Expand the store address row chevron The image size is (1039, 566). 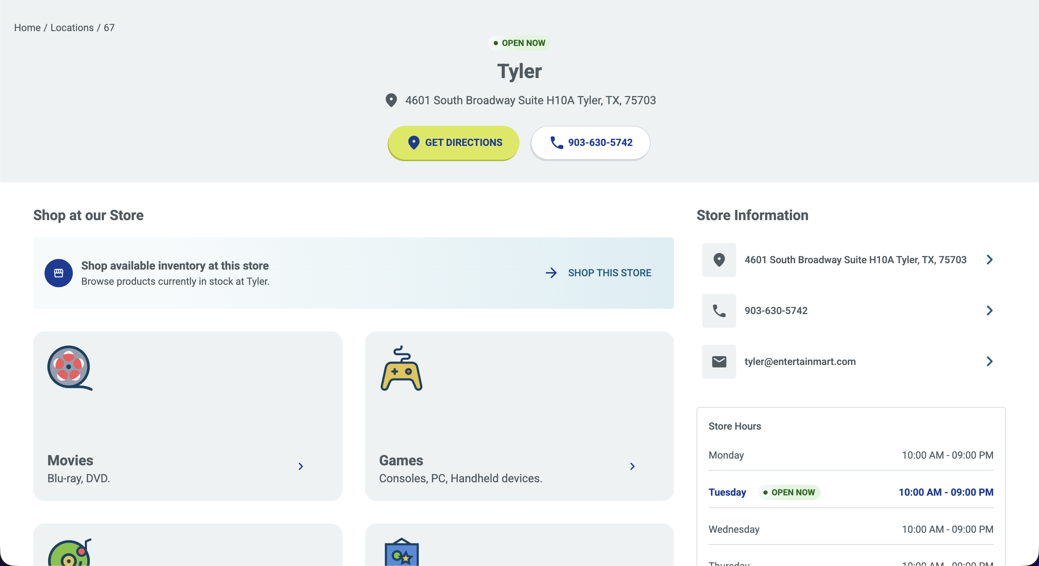click(990, 260)
